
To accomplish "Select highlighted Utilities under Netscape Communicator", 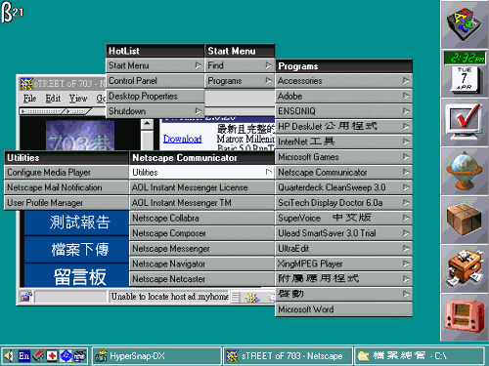I will coord(201,172).
